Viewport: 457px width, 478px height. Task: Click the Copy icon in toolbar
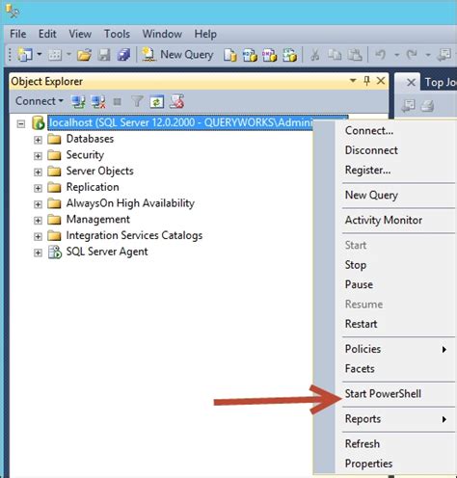[335, 55]
